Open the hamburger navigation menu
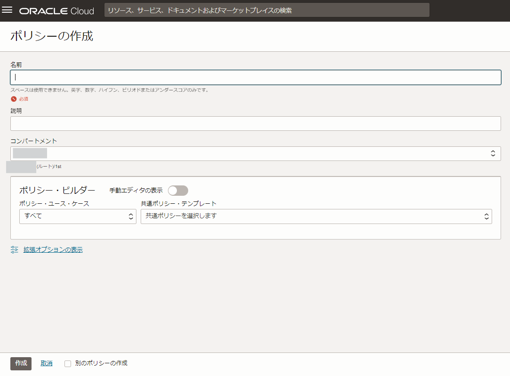This screenshot has width=510, height=376. [x=7, y=10]
